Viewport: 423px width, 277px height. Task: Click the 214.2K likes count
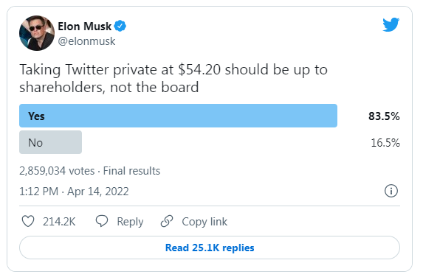pyautogui.click(x=59, y=222)
